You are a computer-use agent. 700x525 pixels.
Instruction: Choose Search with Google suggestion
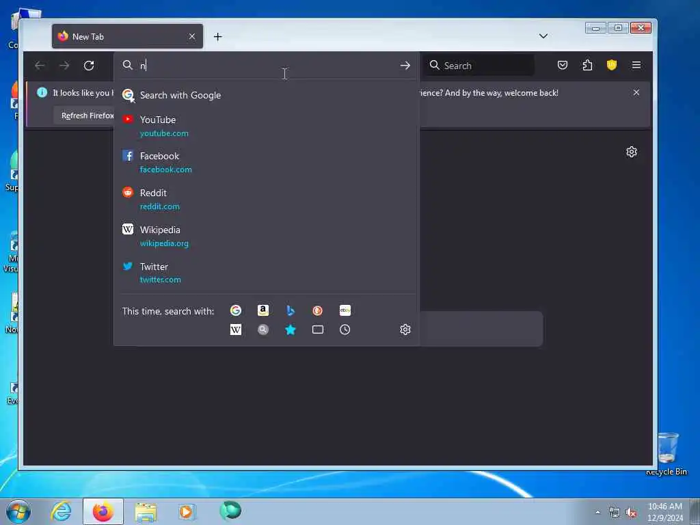[x=267, y=95]
